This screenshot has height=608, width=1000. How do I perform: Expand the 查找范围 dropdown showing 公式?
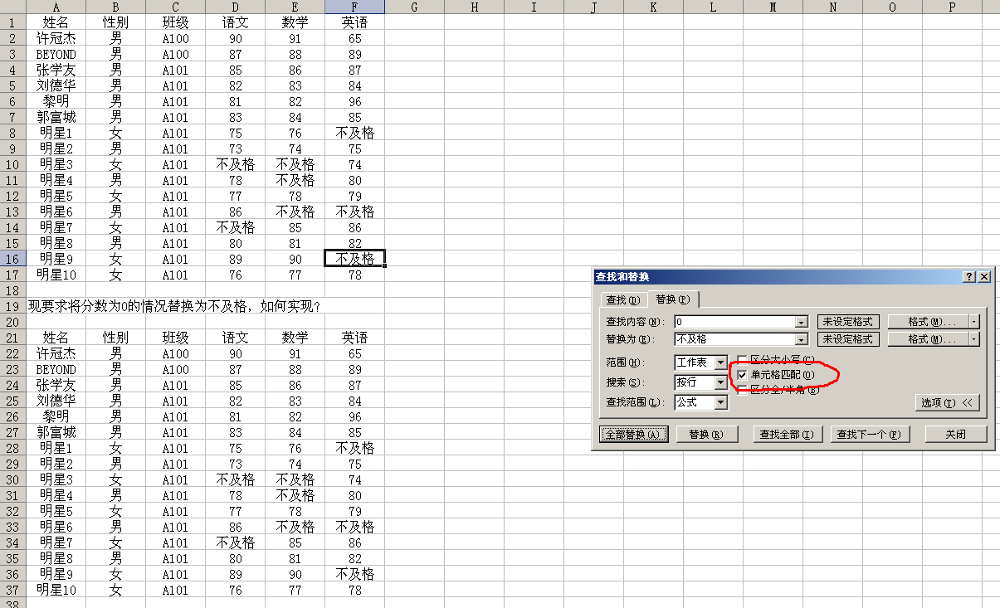(721, 402)
